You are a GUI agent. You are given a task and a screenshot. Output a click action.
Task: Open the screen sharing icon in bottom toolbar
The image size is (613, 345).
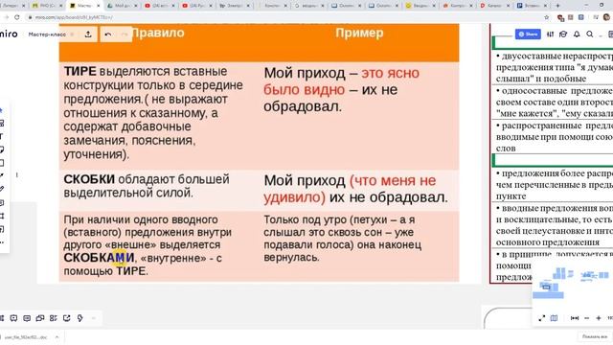click(66, 318)
